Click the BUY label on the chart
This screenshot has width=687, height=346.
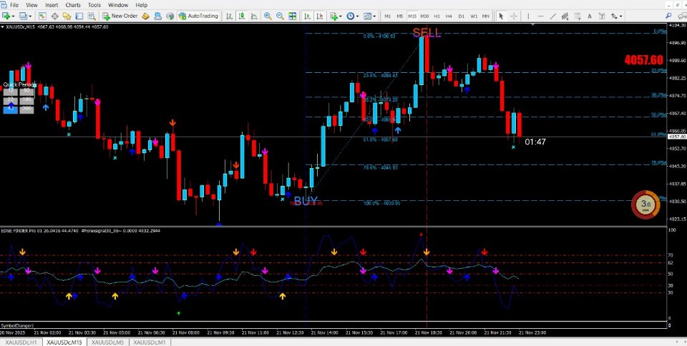point(306,201)
